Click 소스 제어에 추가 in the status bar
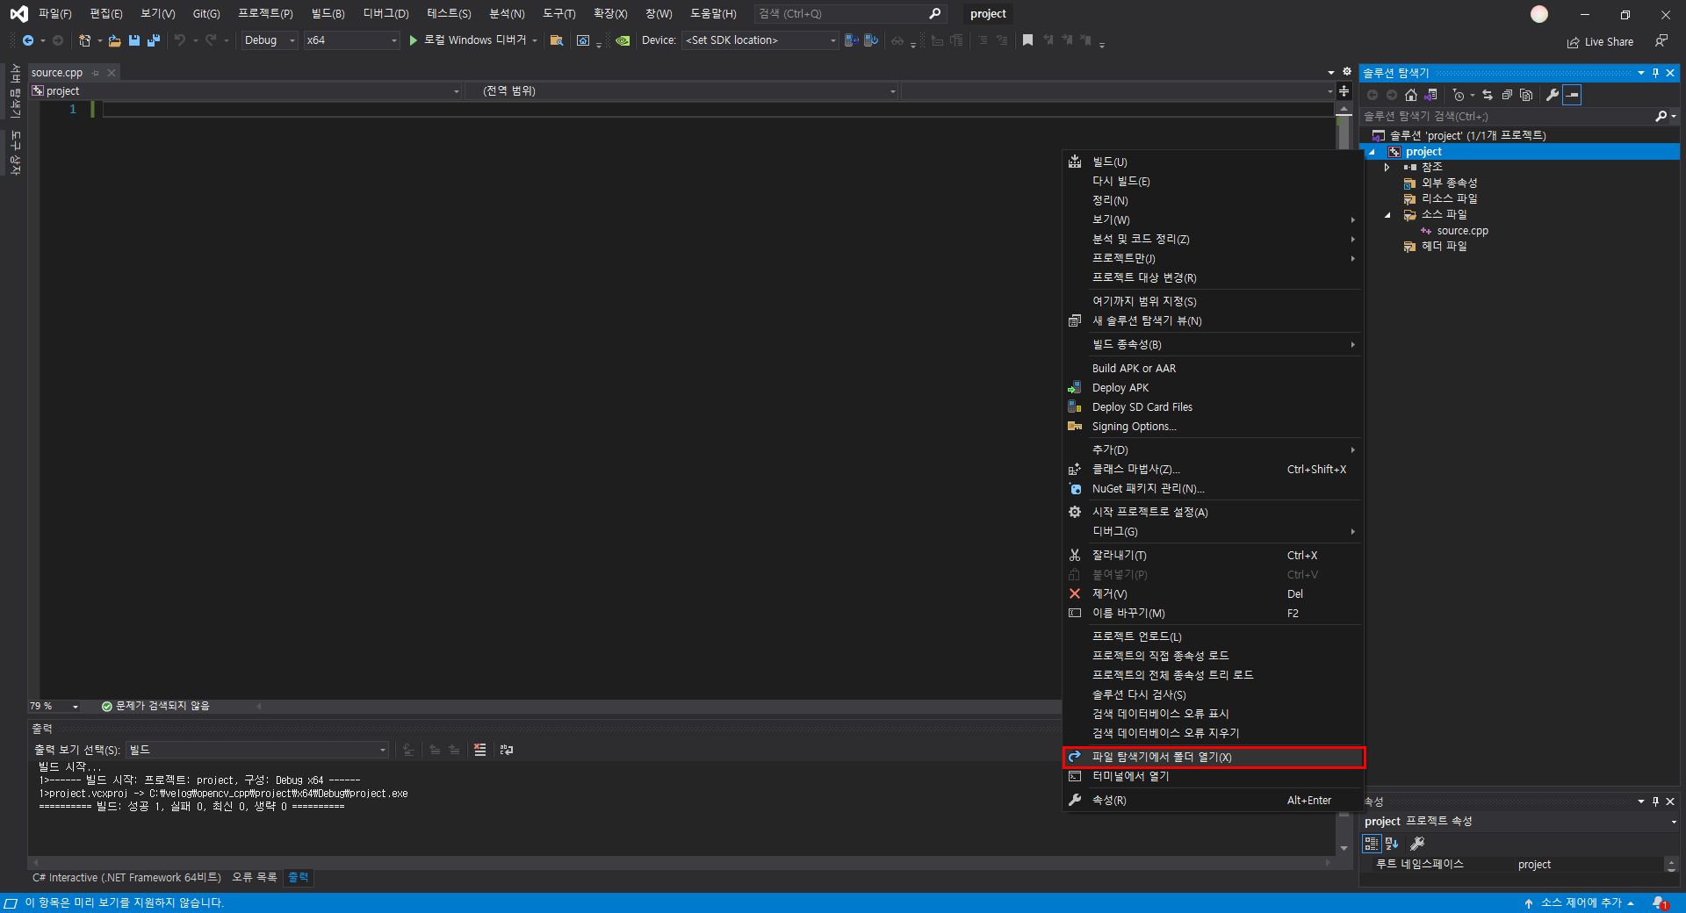This screenshot has height=913, width=1686. [x=1581, y=902]
